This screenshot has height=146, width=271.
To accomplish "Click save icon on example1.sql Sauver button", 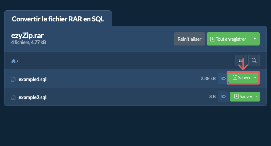I will tap(235, 78).
